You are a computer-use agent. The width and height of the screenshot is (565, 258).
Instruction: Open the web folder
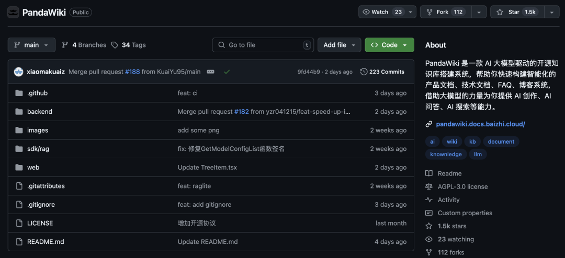pyautogui.click(x=33, y=167)
